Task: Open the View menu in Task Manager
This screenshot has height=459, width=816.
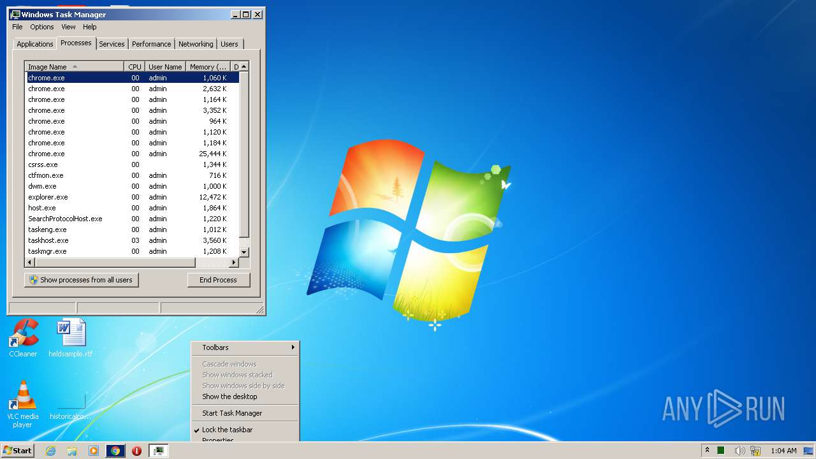Action: (68, 27)
